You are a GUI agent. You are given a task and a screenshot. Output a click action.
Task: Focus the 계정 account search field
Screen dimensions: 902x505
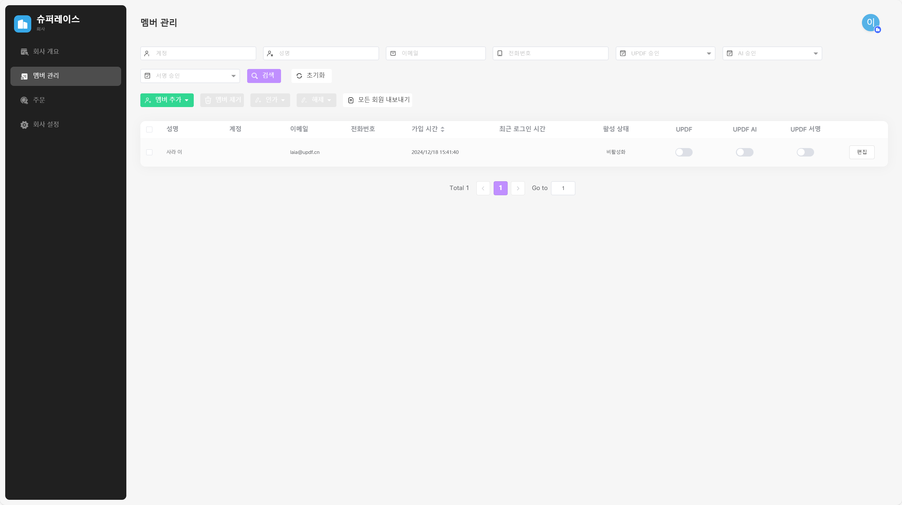coord(198,53)
